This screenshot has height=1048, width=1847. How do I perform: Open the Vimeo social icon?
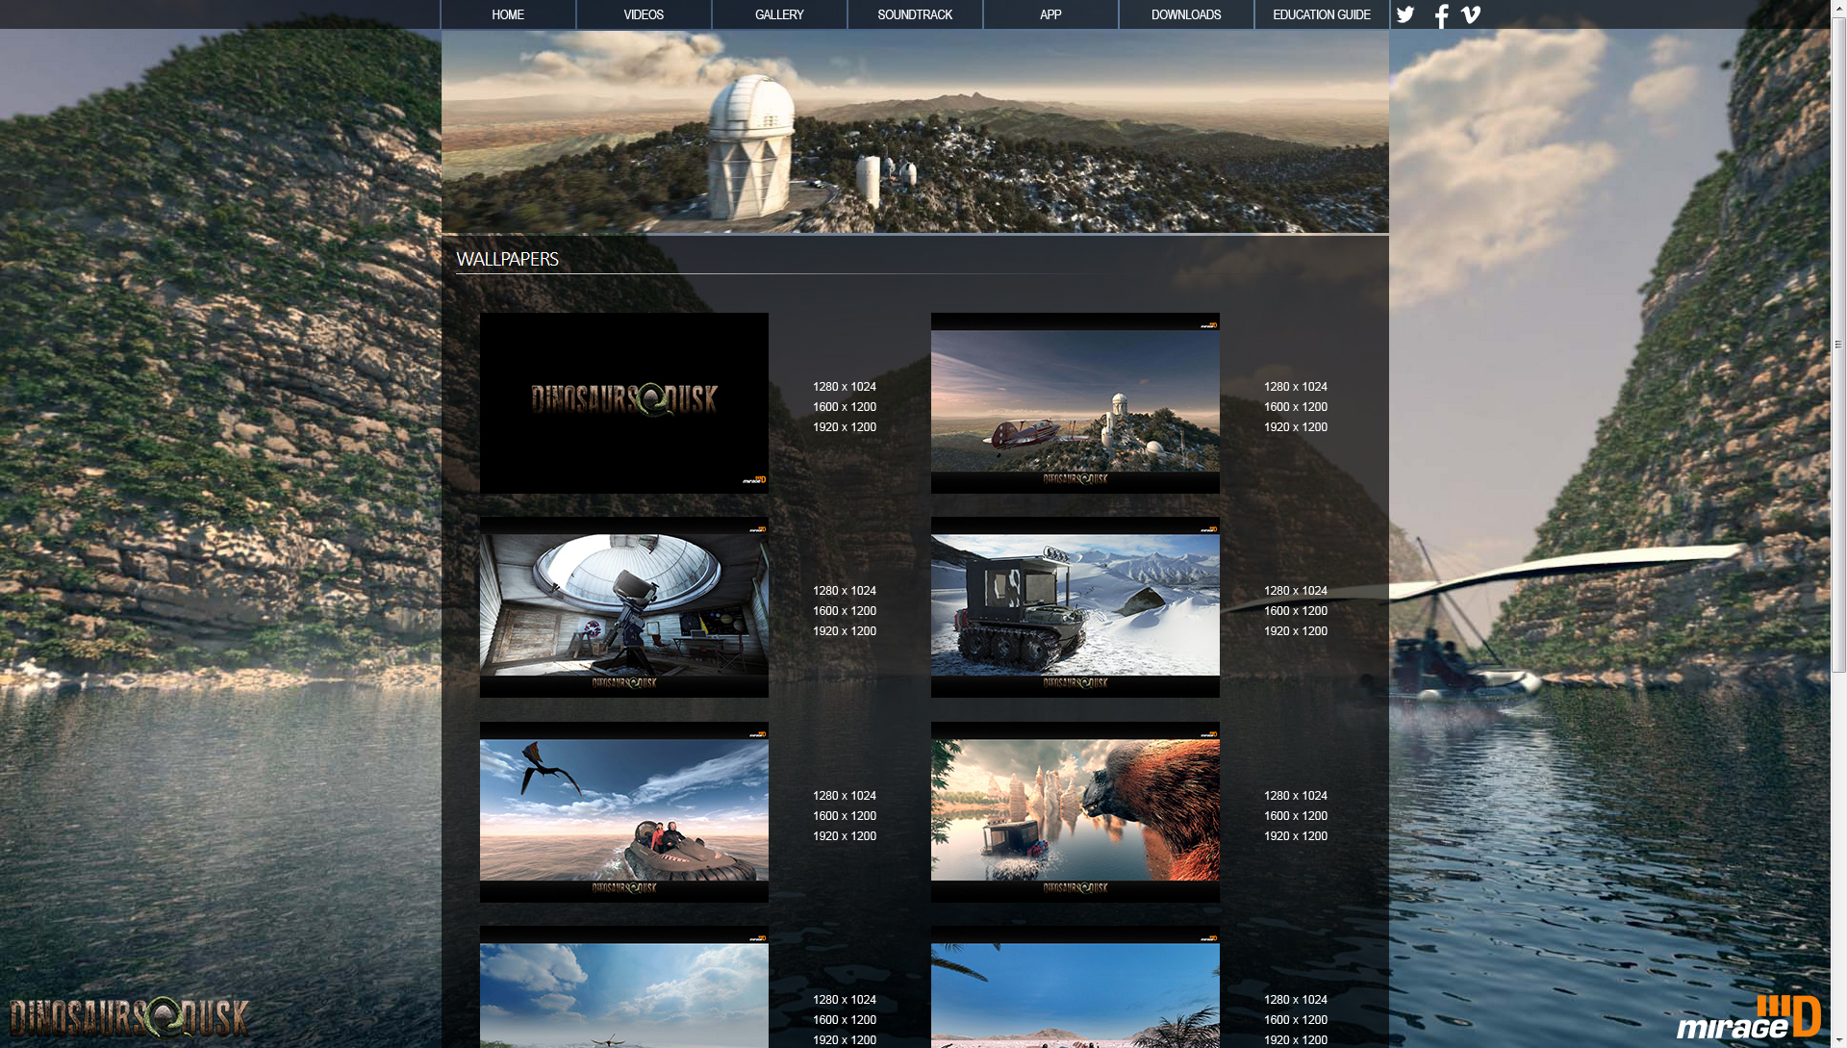click(x=1471, y=14)
